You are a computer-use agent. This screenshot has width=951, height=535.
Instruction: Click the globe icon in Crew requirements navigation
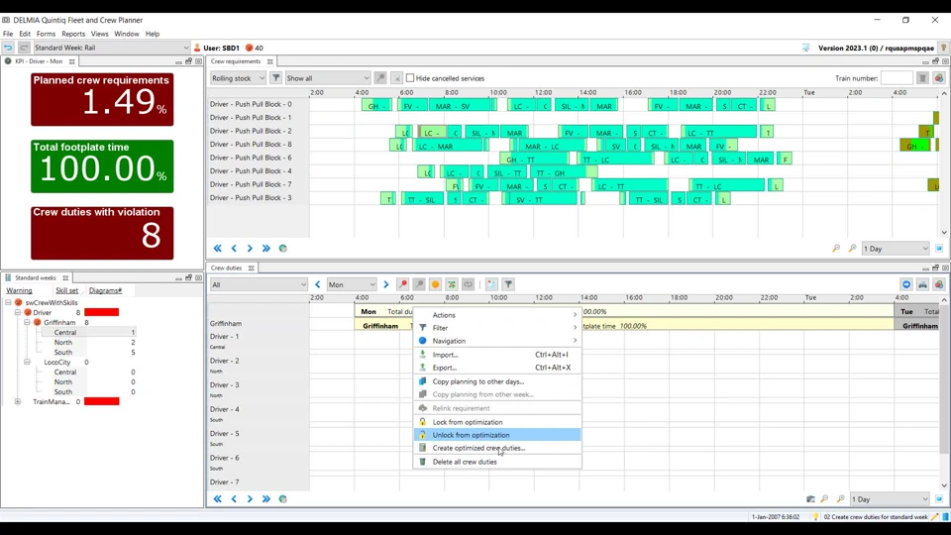point(282,248)
